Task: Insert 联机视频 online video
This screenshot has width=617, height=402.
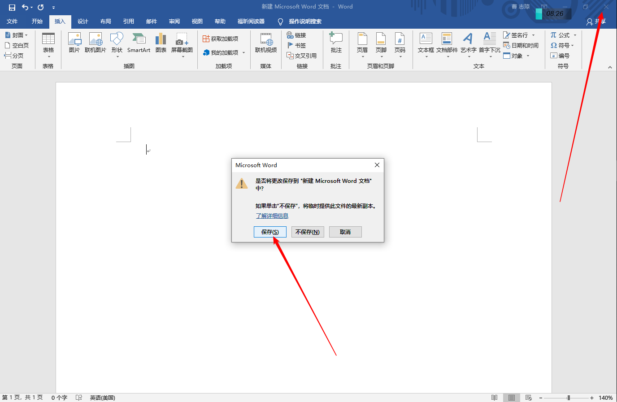Action: coord(266,43)
